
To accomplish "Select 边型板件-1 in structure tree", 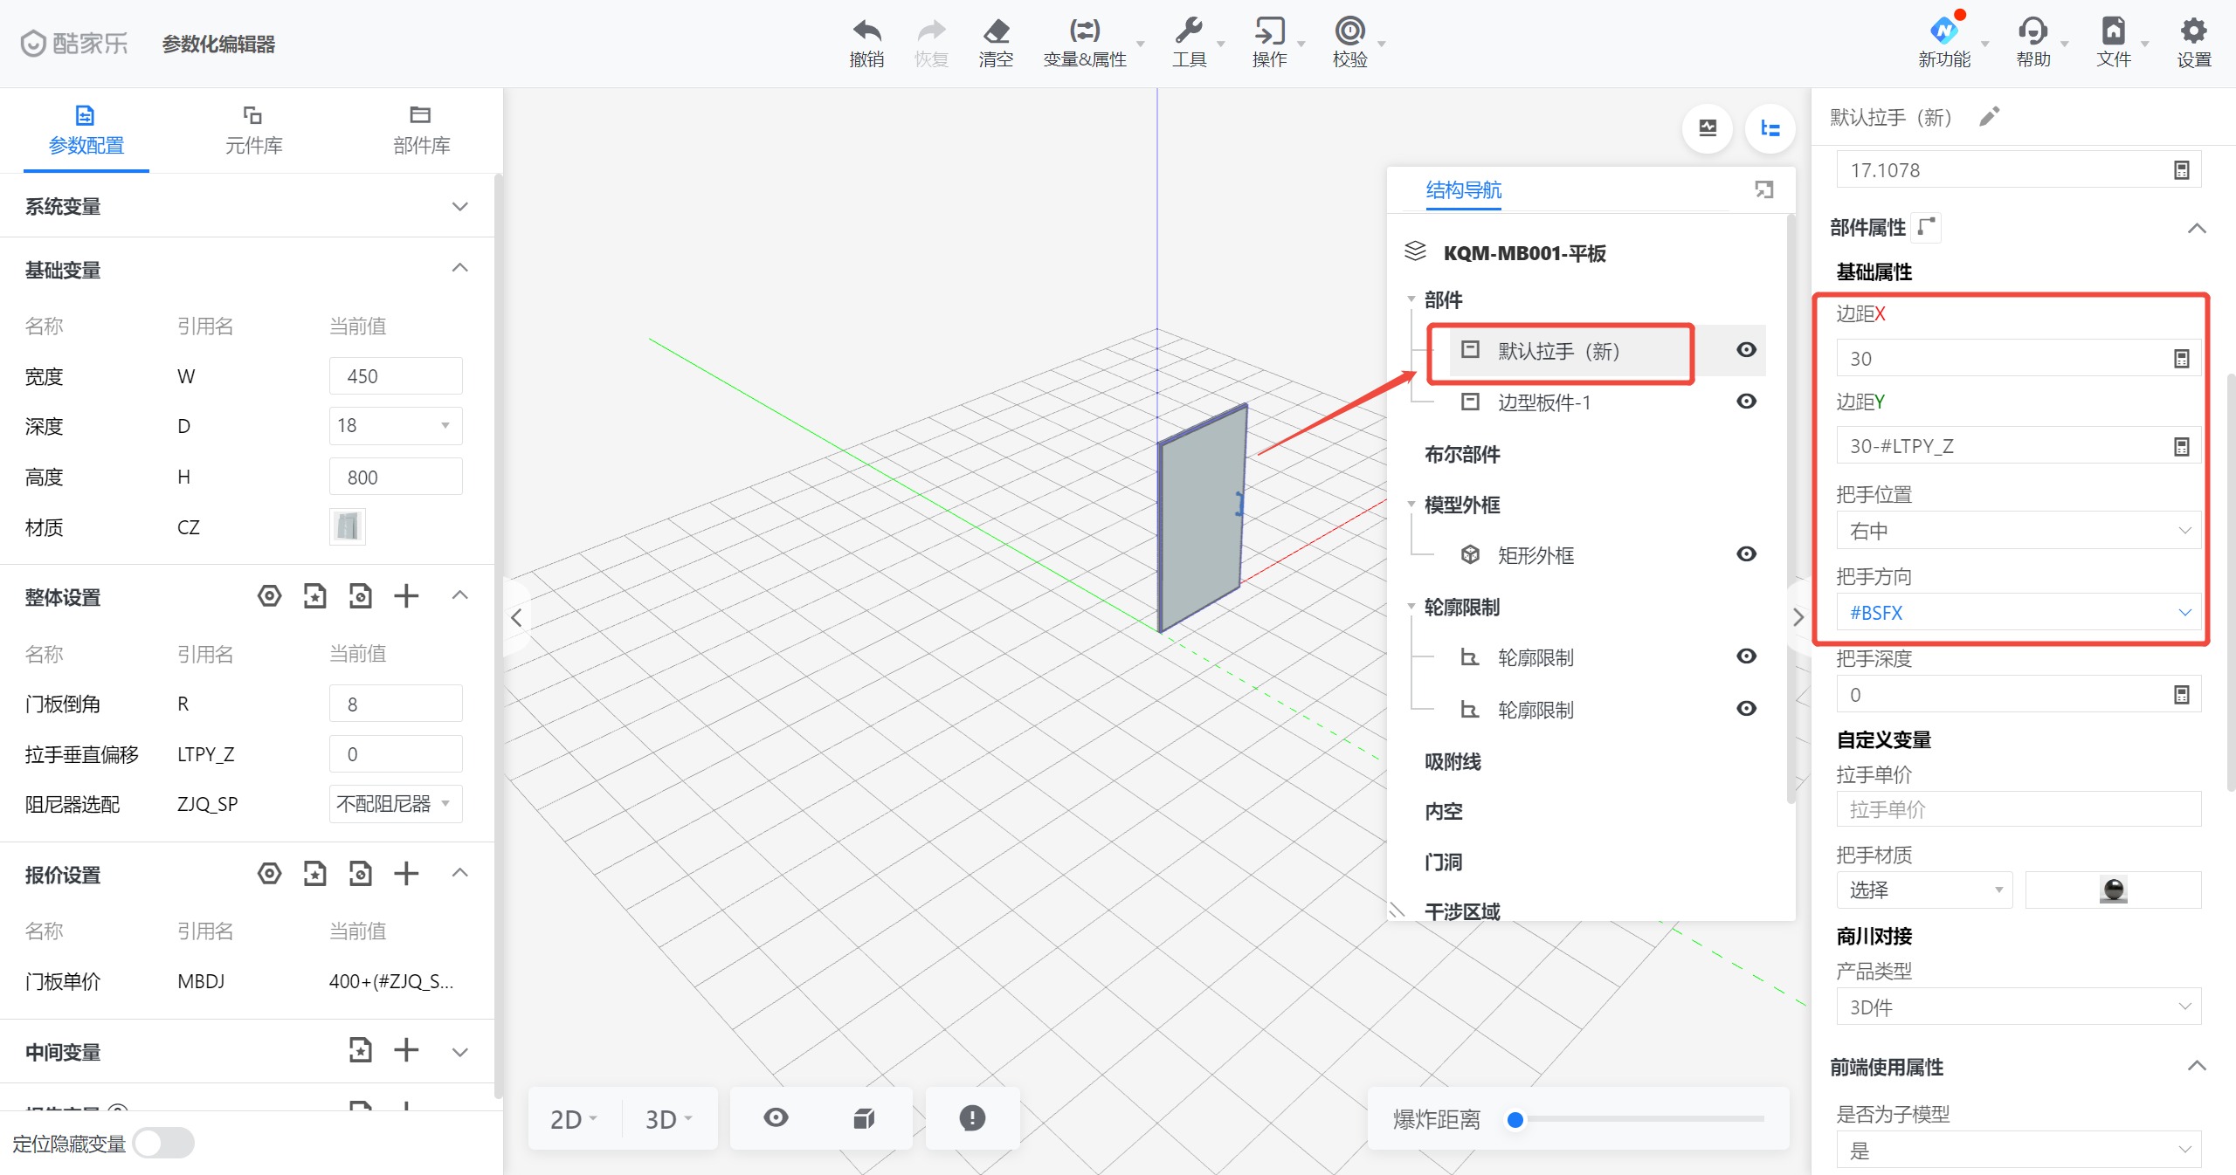I will (x=1543, y=402).
